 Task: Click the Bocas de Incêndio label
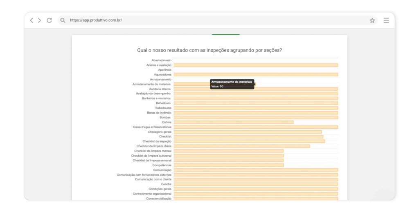(x=159, y=113)
